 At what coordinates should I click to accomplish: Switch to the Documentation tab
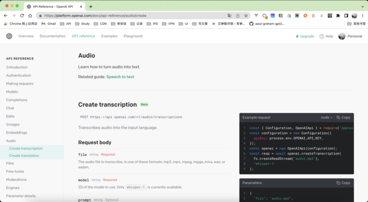(x=53, y=36)
